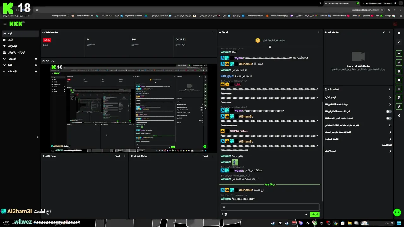Click the pinned subscription notice in chat
404x227 pixels.
(x=270, y=40)
